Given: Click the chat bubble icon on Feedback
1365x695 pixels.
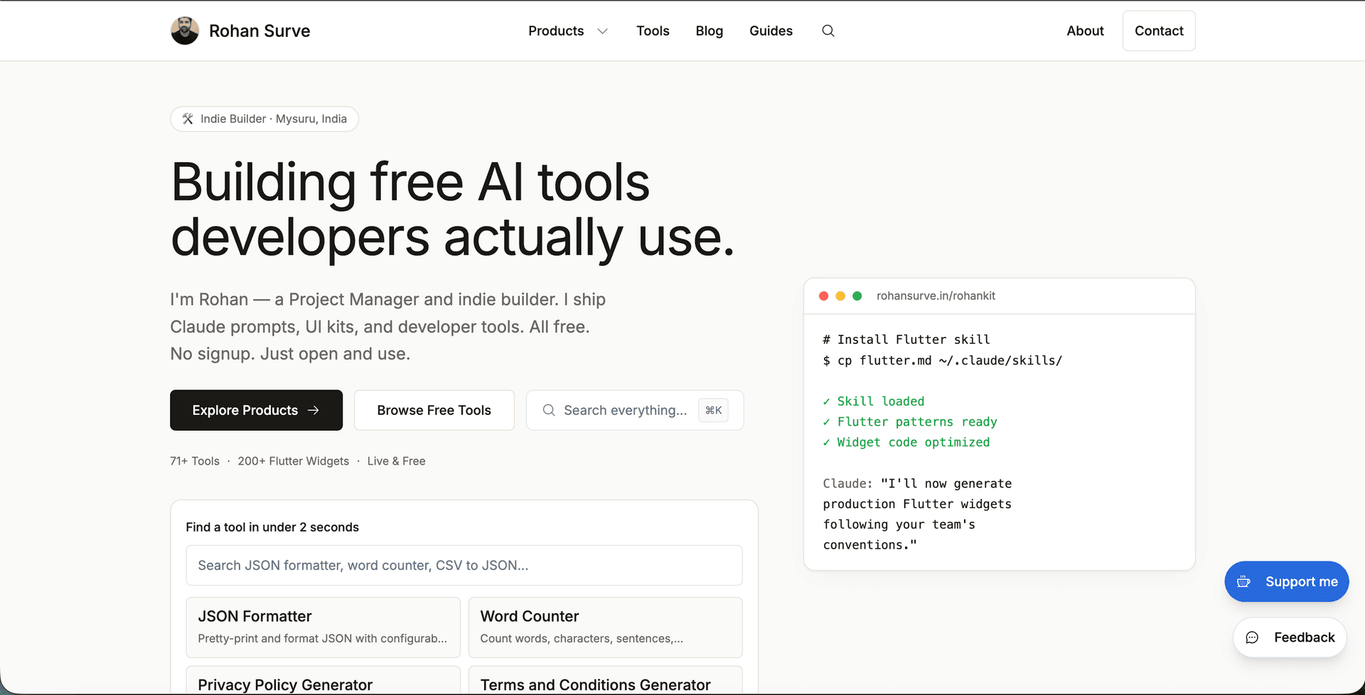Looking at the screenshot, I should pyautogui.click(x=1252, y=637).
